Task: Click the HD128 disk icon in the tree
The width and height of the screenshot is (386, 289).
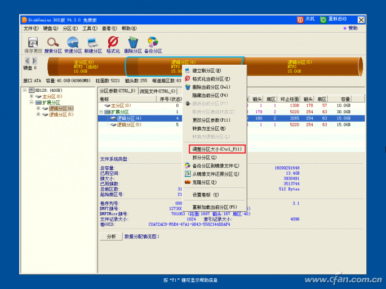Action: pyautogui.click(x=32, y=90)
